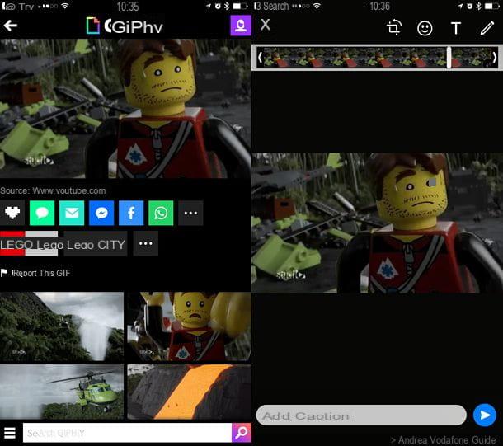This screenshot has height=446, width=503.
Task: Tap the Andrea Vodafone Guide recipient label
Action: click(443, 439)
